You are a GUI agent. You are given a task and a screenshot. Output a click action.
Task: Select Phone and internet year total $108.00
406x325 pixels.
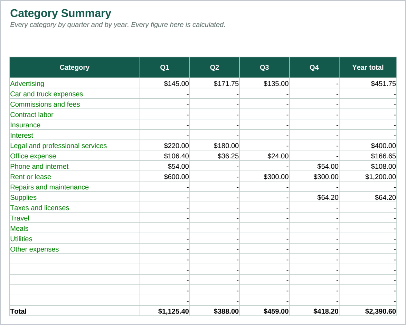point(368,166)
